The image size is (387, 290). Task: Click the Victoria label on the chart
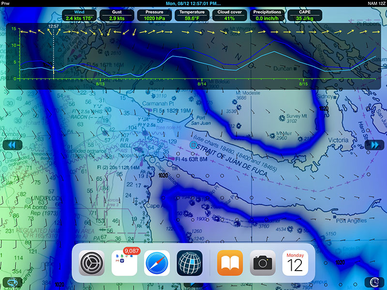(x=338, y=140)
